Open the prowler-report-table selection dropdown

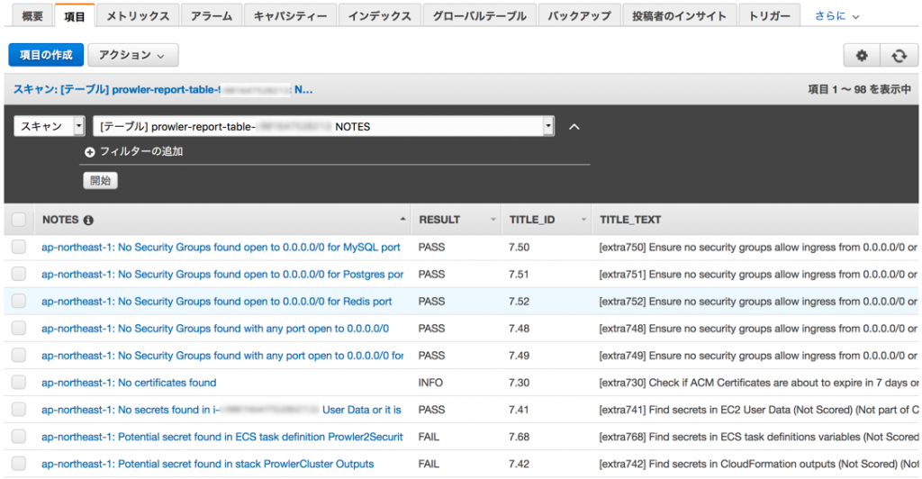point(323,126)
